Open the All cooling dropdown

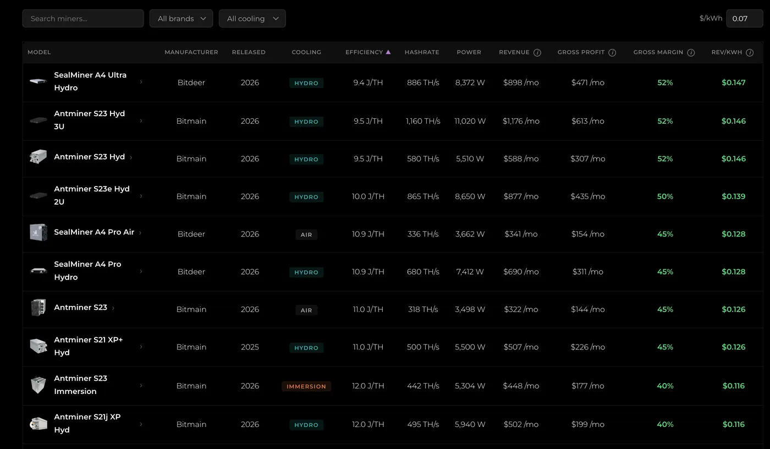[252, 19]
